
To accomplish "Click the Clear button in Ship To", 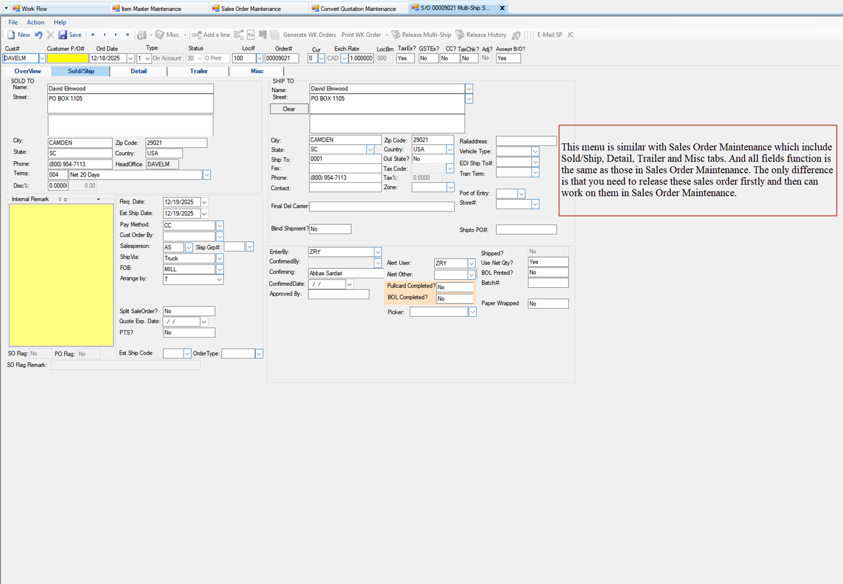I will pyautogui.click(x=289, y=109).
